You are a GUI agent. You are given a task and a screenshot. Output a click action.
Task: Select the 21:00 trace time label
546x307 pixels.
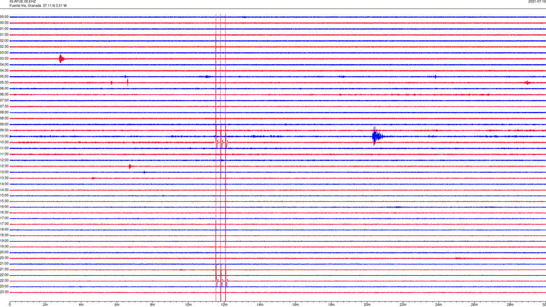point(5,264)
